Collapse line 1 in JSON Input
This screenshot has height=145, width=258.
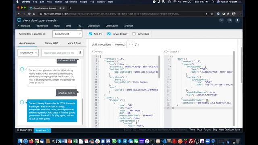click(98, 56)
